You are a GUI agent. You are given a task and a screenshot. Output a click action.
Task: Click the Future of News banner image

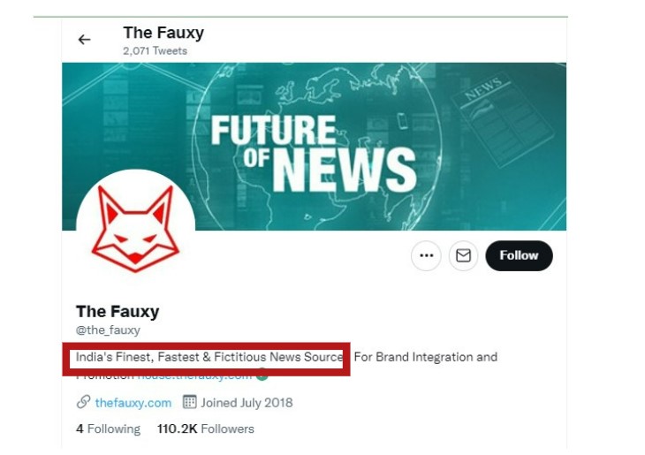(313, 146)
